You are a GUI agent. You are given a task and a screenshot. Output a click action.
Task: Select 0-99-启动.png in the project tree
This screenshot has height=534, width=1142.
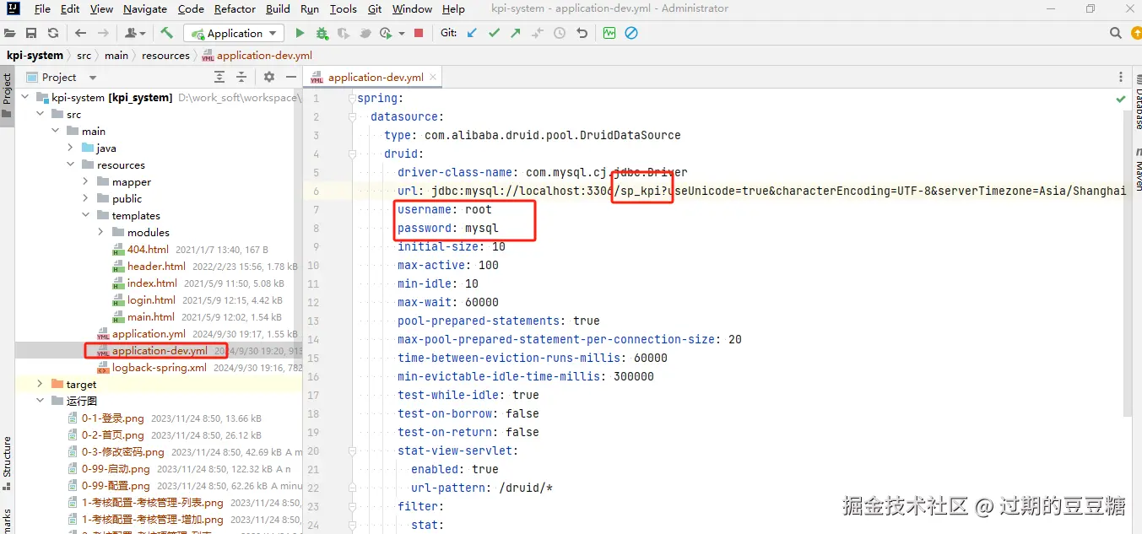116,468
